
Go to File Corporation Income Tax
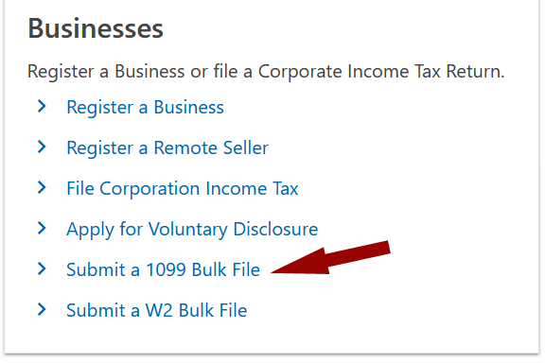182,188
